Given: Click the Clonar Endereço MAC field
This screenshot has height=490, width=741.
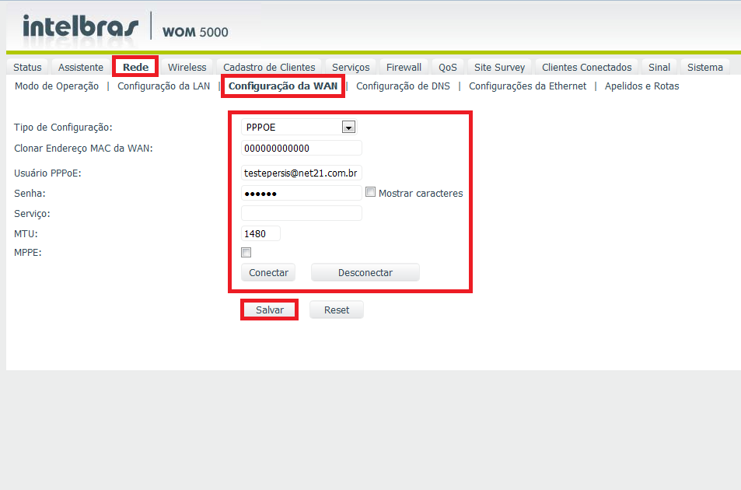Looking at the screenshot, I should [302, 149].
